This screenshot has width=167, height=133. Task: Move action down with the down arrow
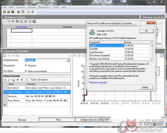coord(22,80)
